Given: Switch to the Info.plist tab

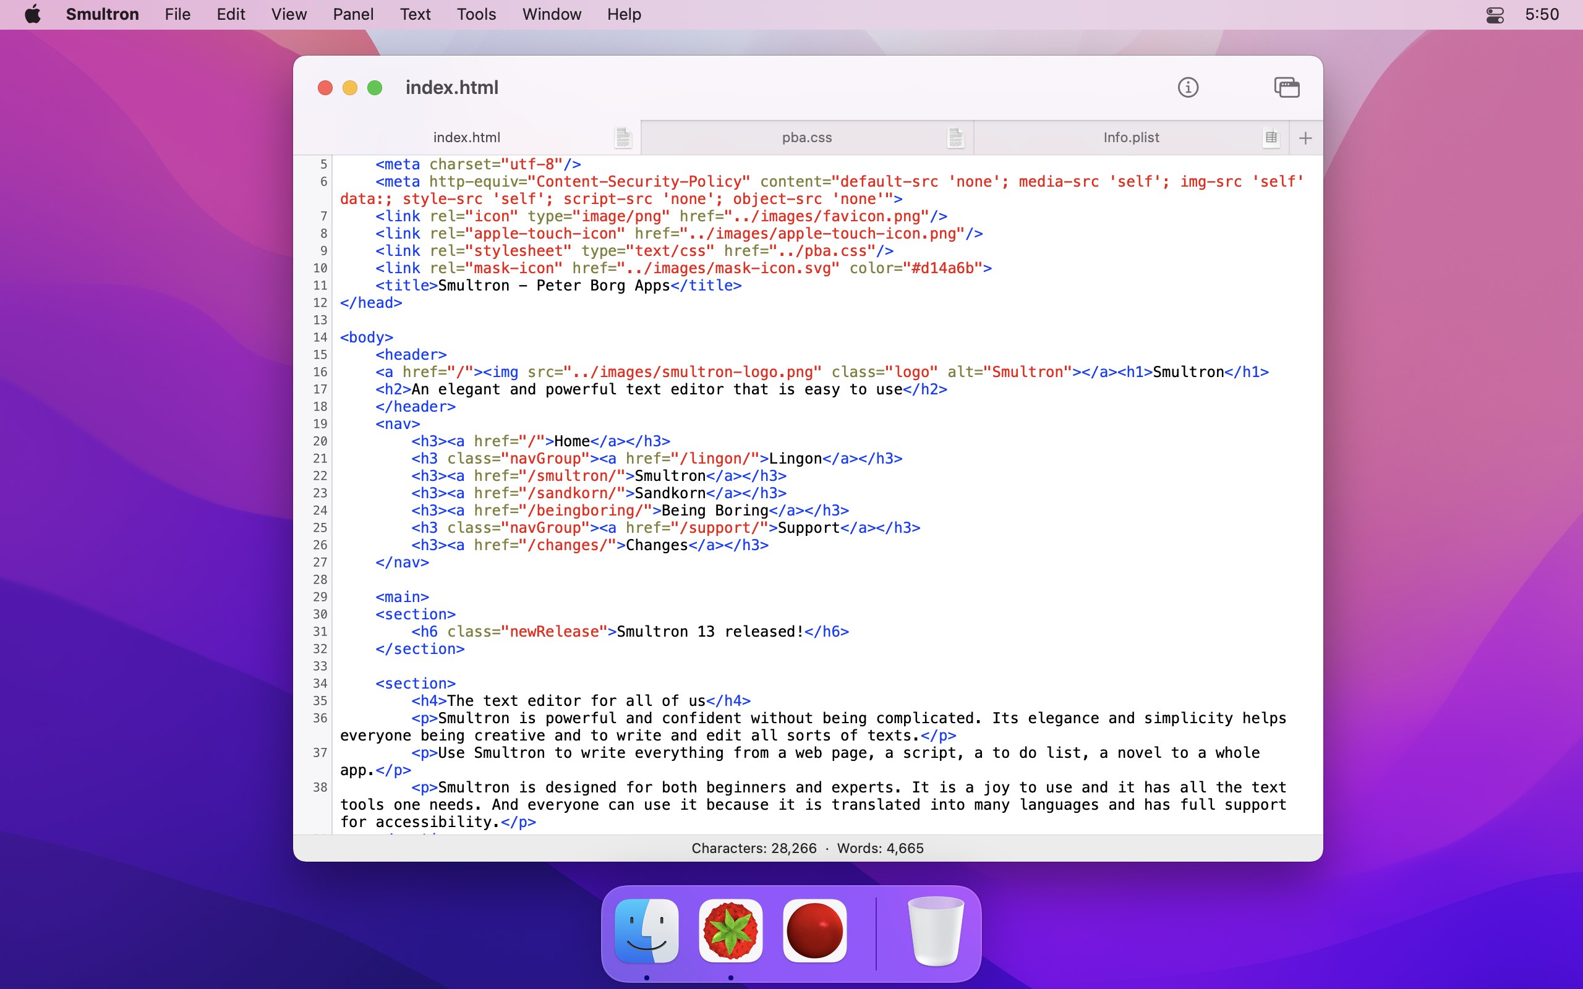Looking at the screenshot, I should [x=1131, y=137].
